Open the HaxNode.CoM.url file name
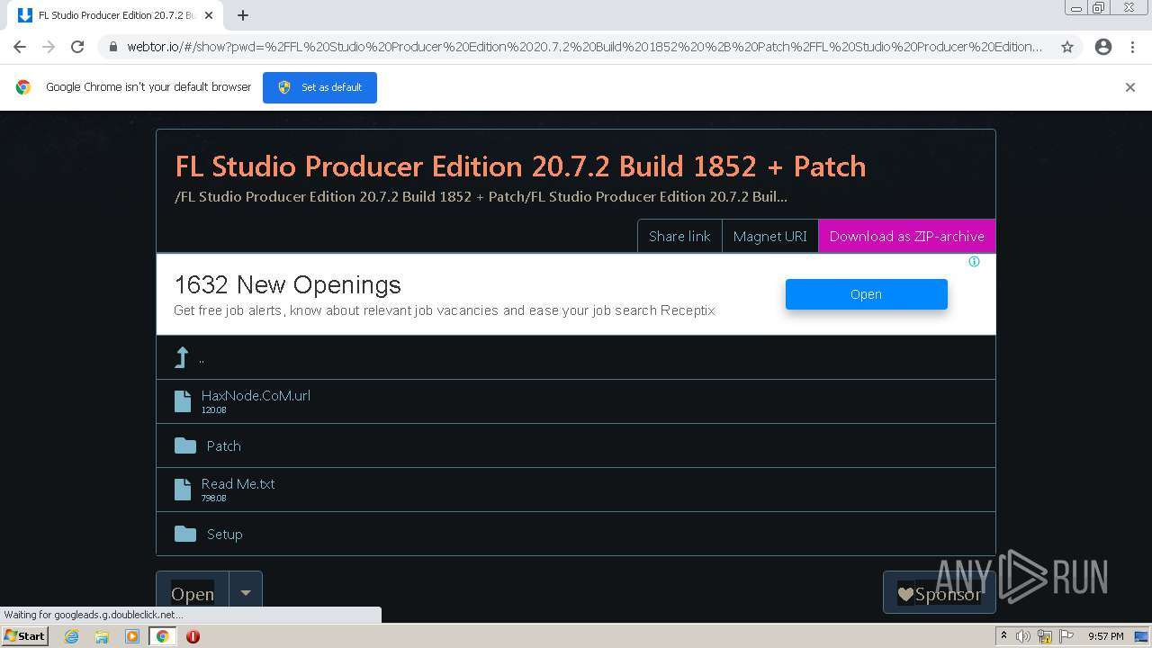Viewport: 1152px width, 648px height. (x=256, y=396)
